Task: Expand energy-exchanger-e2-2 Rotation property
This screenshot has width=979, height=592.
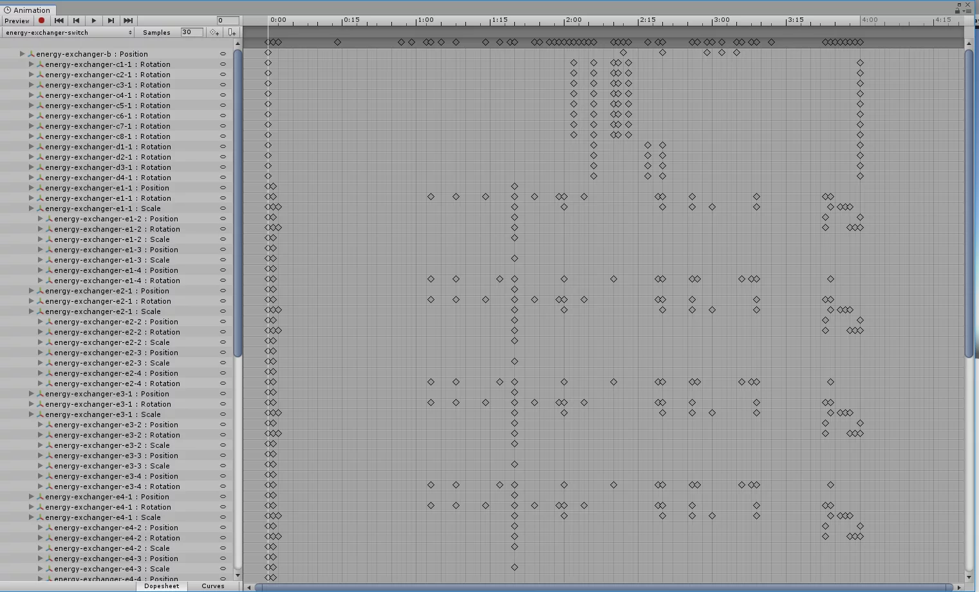Action: 40,332
